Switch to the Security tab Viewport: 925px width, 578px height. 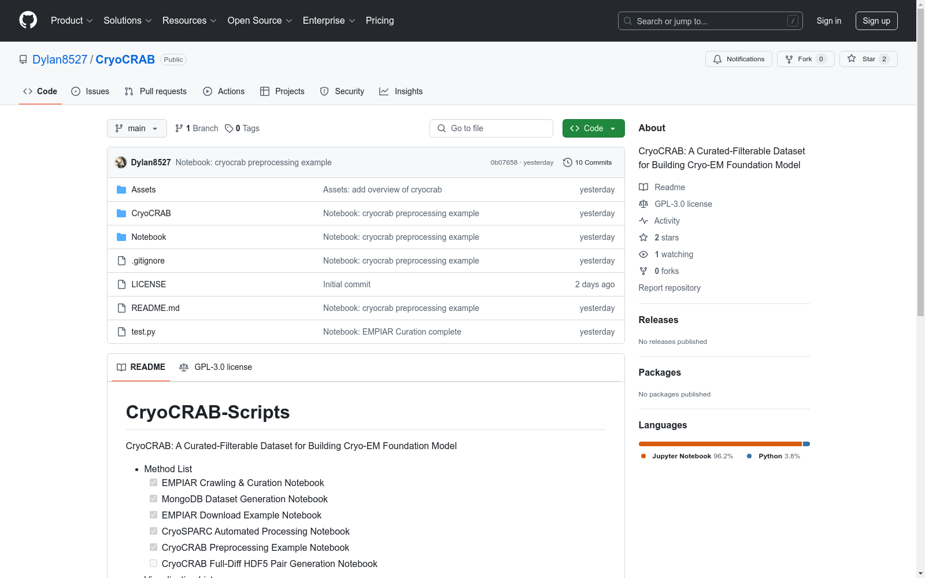(x=342, y=91)
